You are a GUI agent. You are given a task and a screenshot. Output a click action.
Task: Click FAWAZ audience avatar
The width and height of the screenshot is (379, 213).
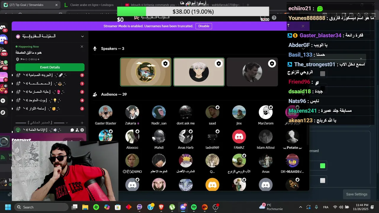239,137
